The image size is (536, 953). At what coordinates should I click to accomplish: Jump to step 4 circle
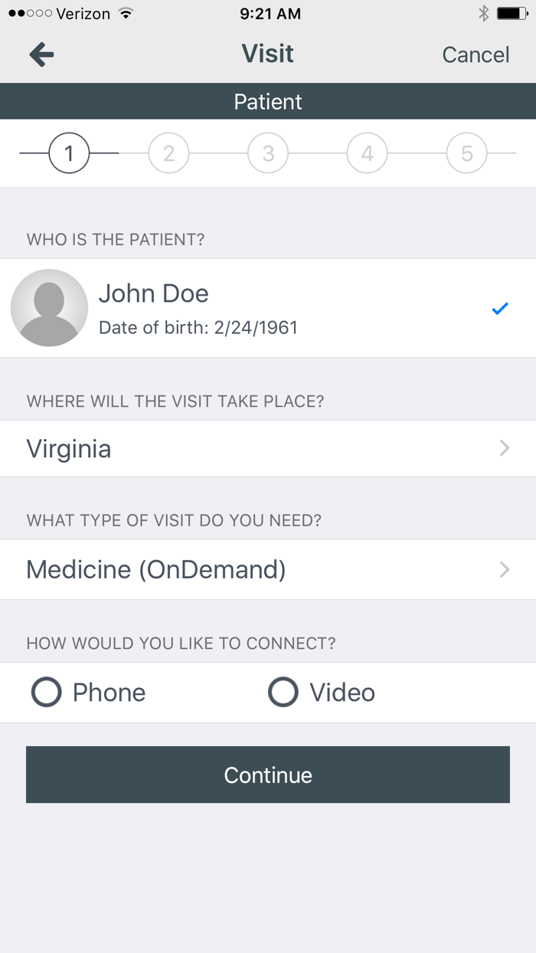coord(367,153)
